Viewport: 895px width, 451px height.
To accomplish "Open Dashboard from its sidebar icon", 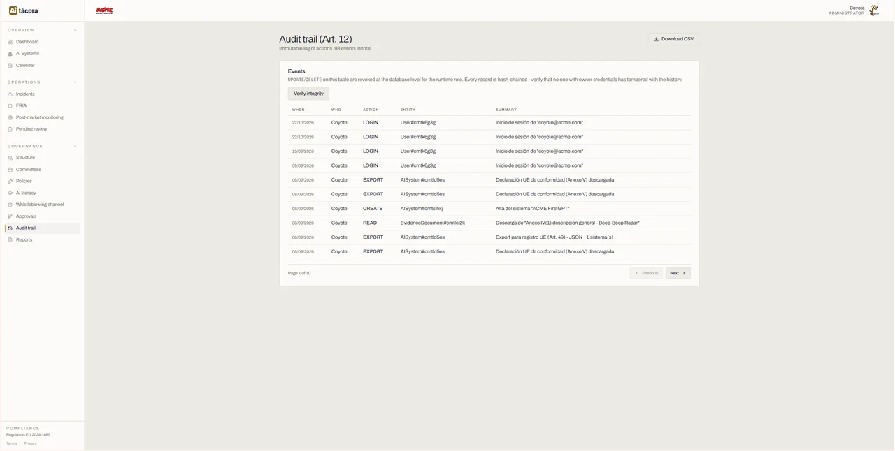I will pyautogui.click(x=10, y=42).
